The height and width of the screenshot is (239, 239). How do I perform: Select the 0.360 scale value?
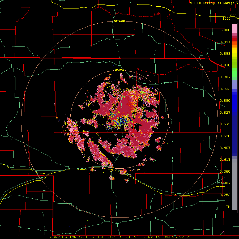point(225,172)
